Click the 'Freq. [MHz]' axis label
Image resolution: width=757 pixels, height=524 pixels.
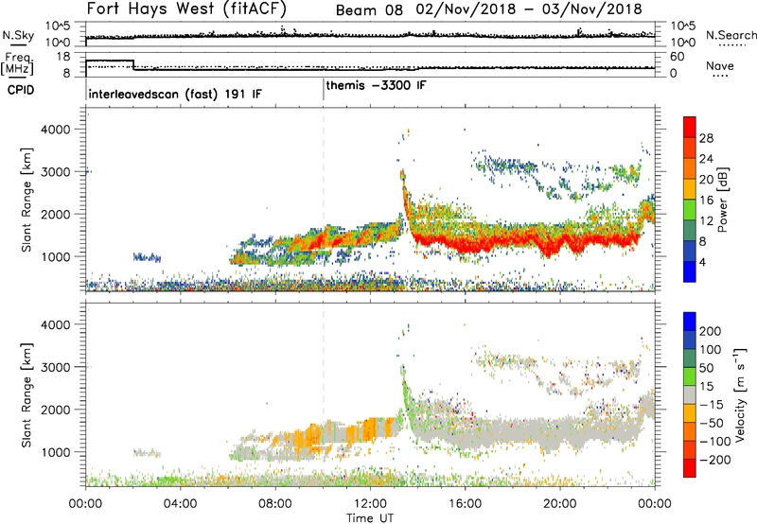click(17, 63)
